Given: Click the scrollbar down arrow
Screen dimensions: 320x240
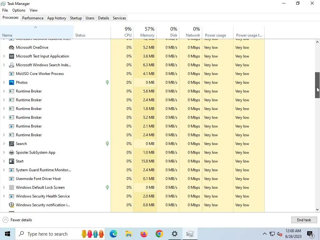Looking at the screenshot, I should point(317,210).
